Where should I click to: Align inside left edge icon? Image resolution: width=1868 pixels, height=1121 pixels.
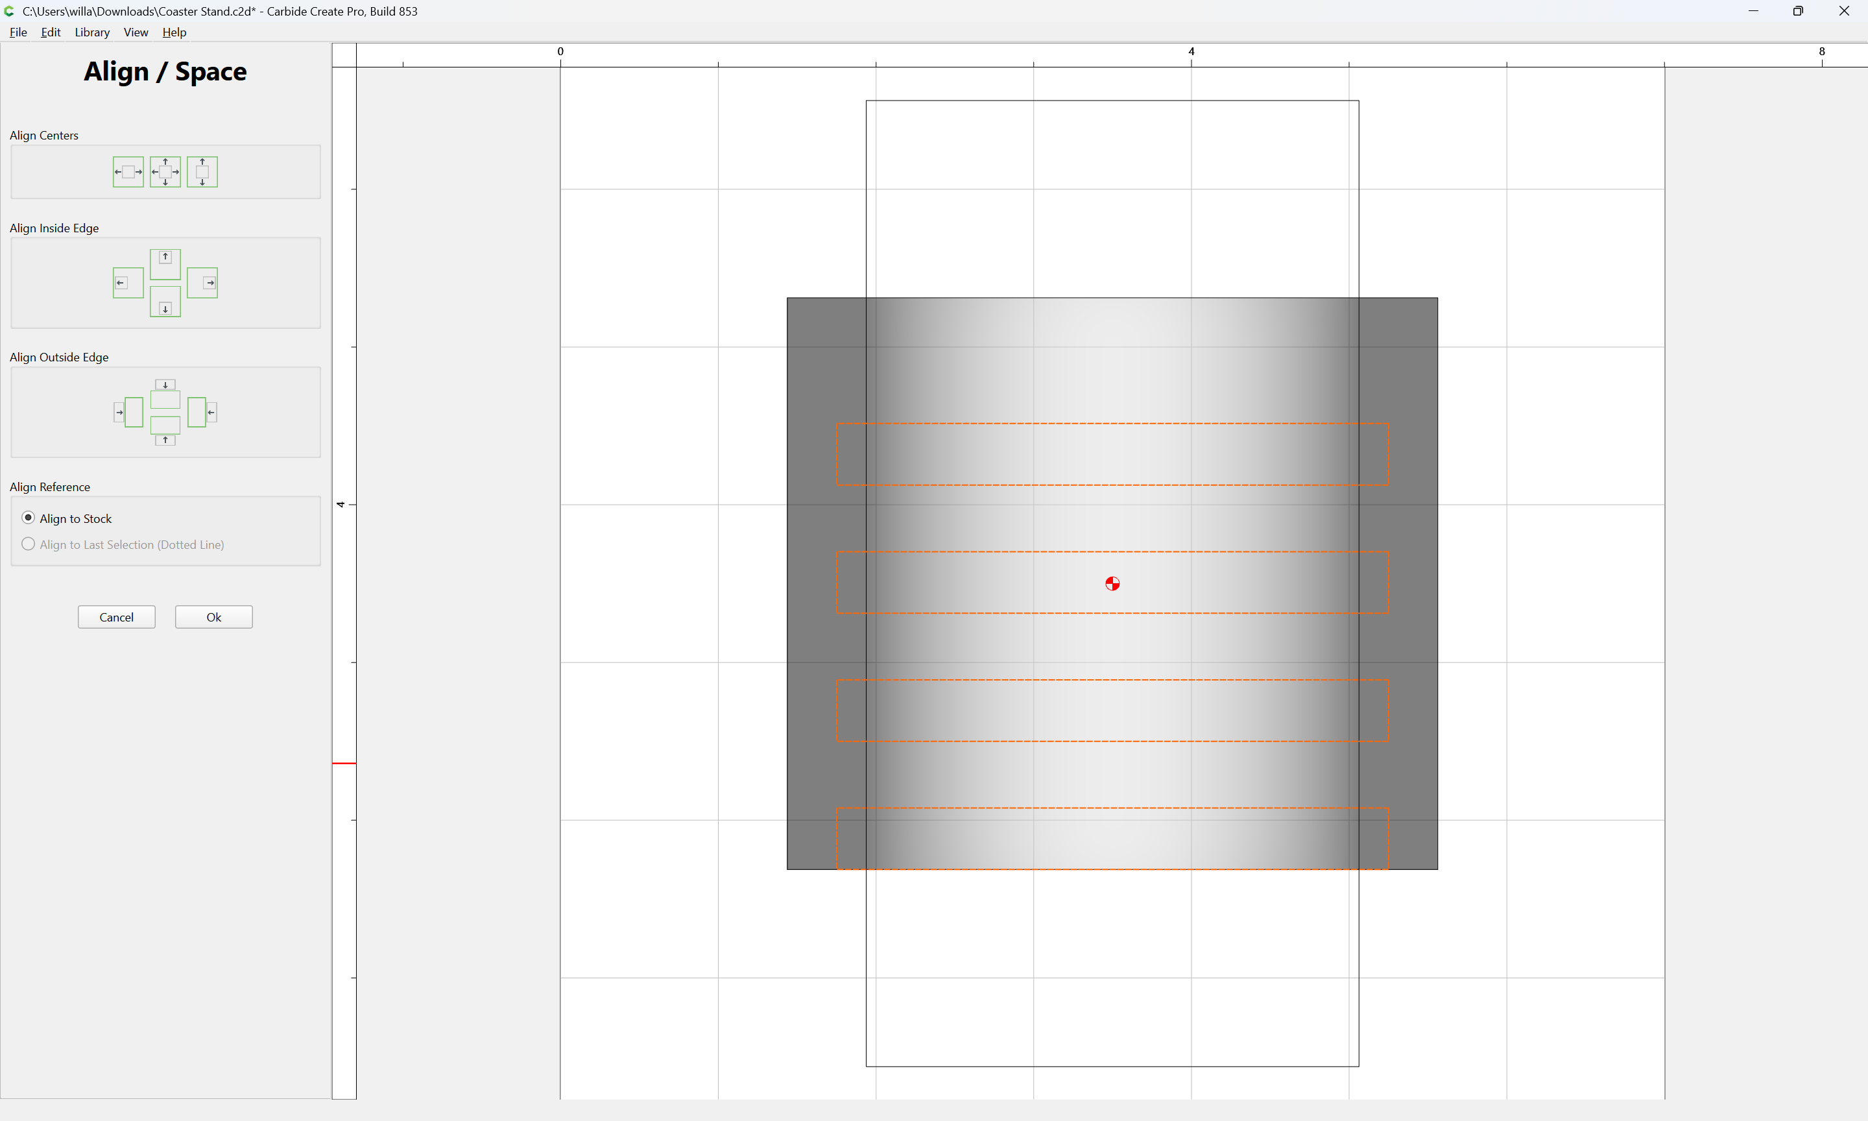pyautogui.click(x=128, y=283)
